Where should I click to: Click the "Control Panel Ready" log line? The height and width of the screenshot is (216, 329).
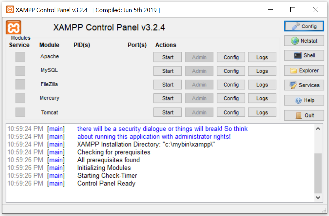click(106, 183)
